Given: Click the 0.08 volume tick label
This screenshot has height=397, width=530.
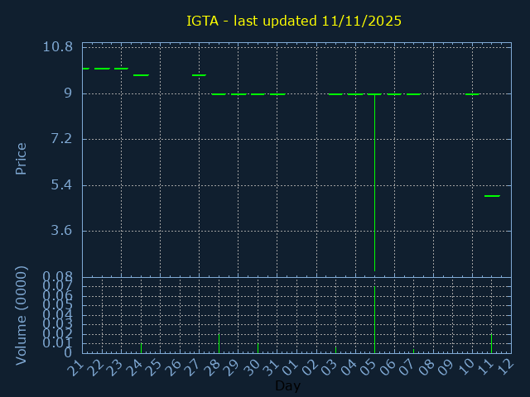Looking at the screenshot, I should pos(57,277).
